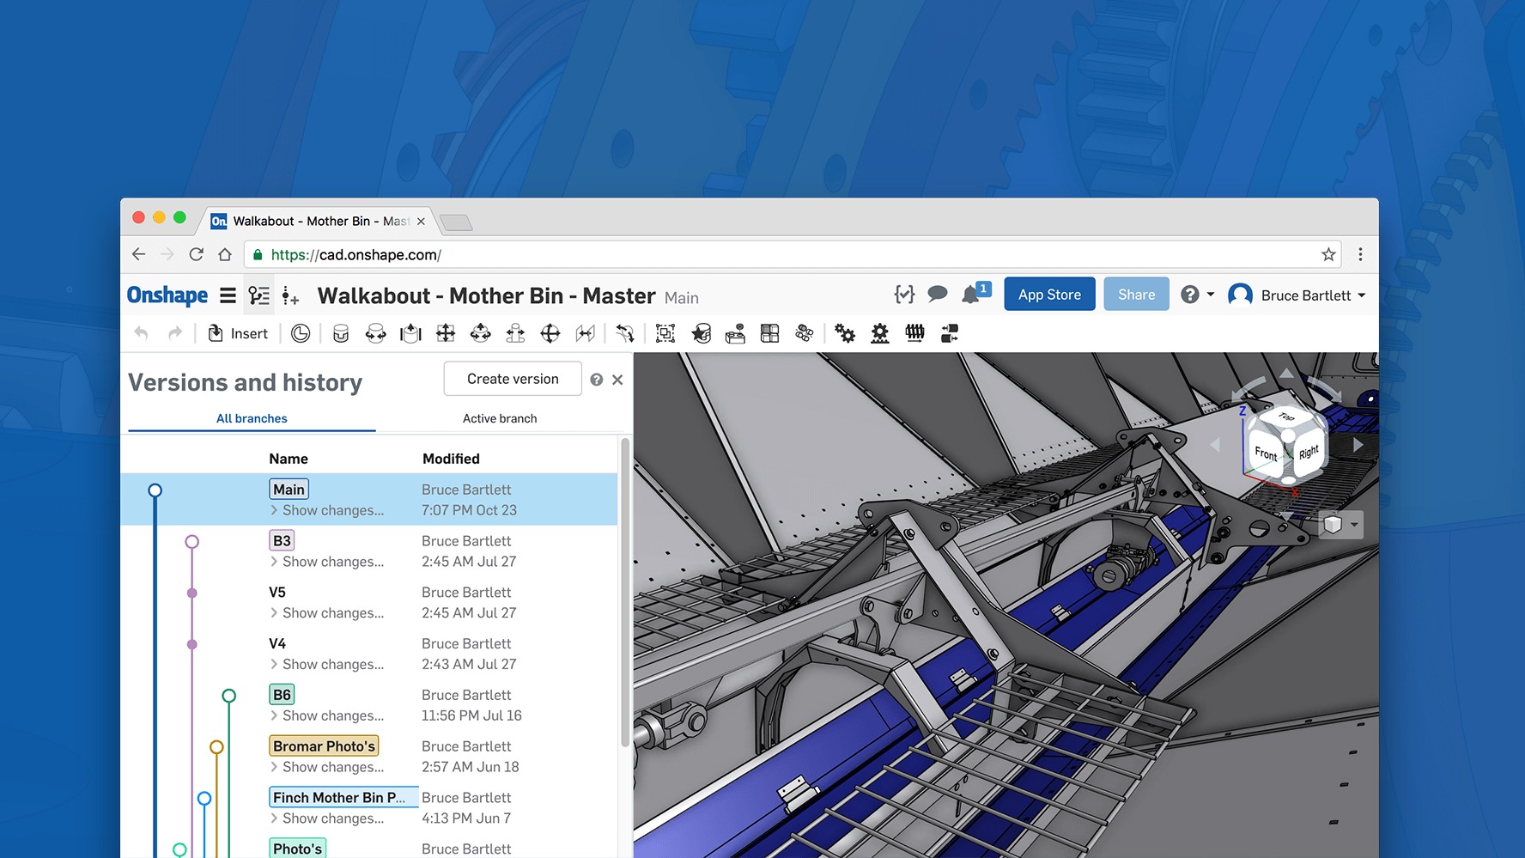
Task: Open the comments speech bubble icon
Action: pos(938,295)
